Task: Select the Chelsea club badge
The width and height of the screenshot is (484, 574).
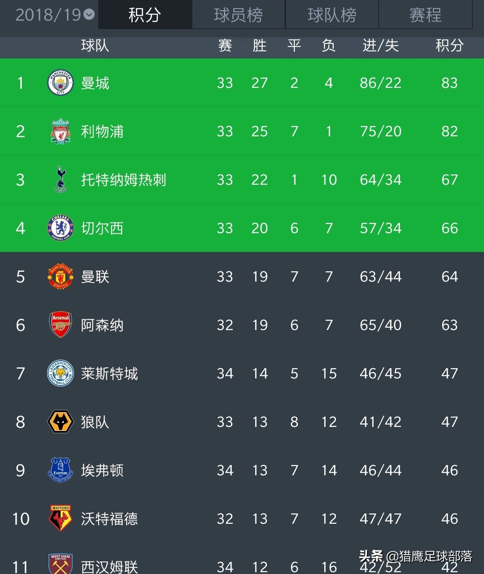Action: click(60, 228)
